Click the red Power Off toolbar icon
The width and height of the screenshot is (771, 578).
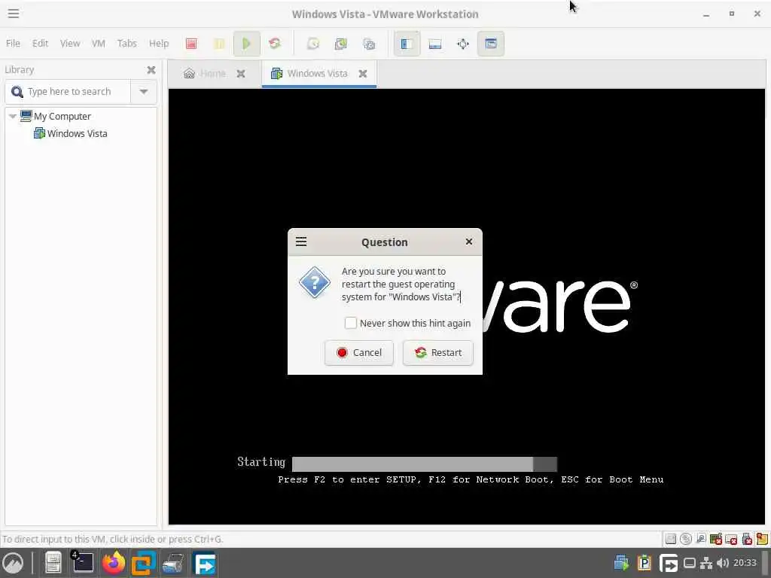pyautogui.click(x=191, y=43)
